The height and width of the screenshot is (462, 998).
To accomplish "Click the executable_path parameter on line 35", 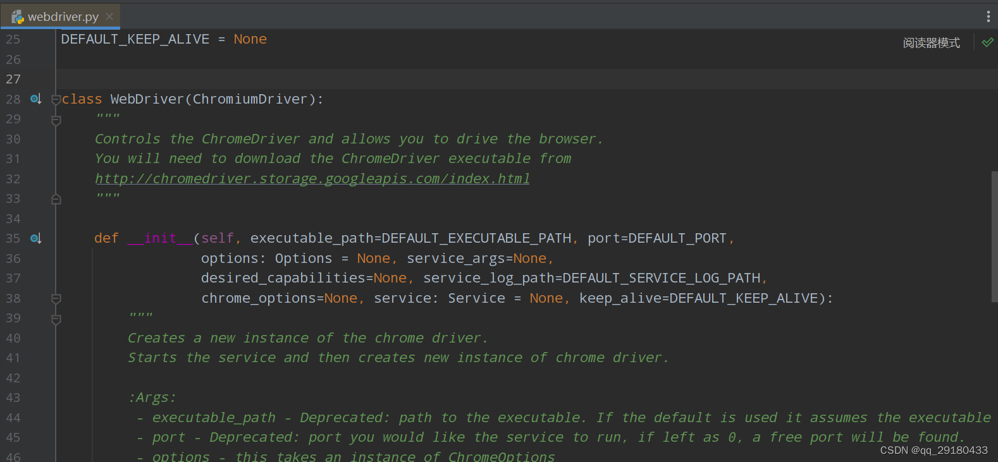I will pos(312,238).
